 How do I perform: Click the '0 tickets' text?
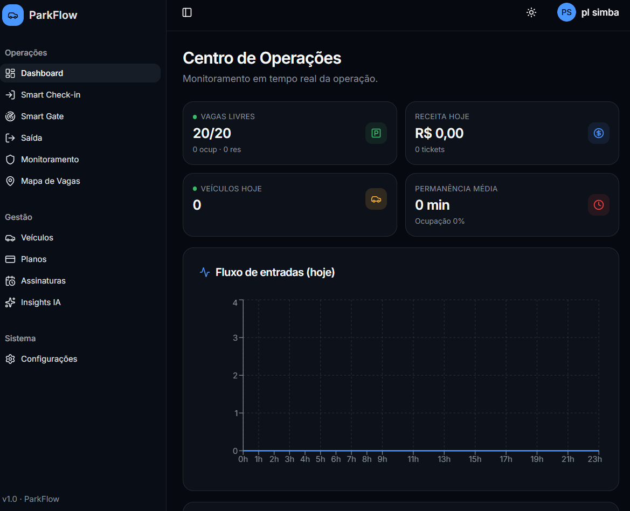[x=430, y=149]
